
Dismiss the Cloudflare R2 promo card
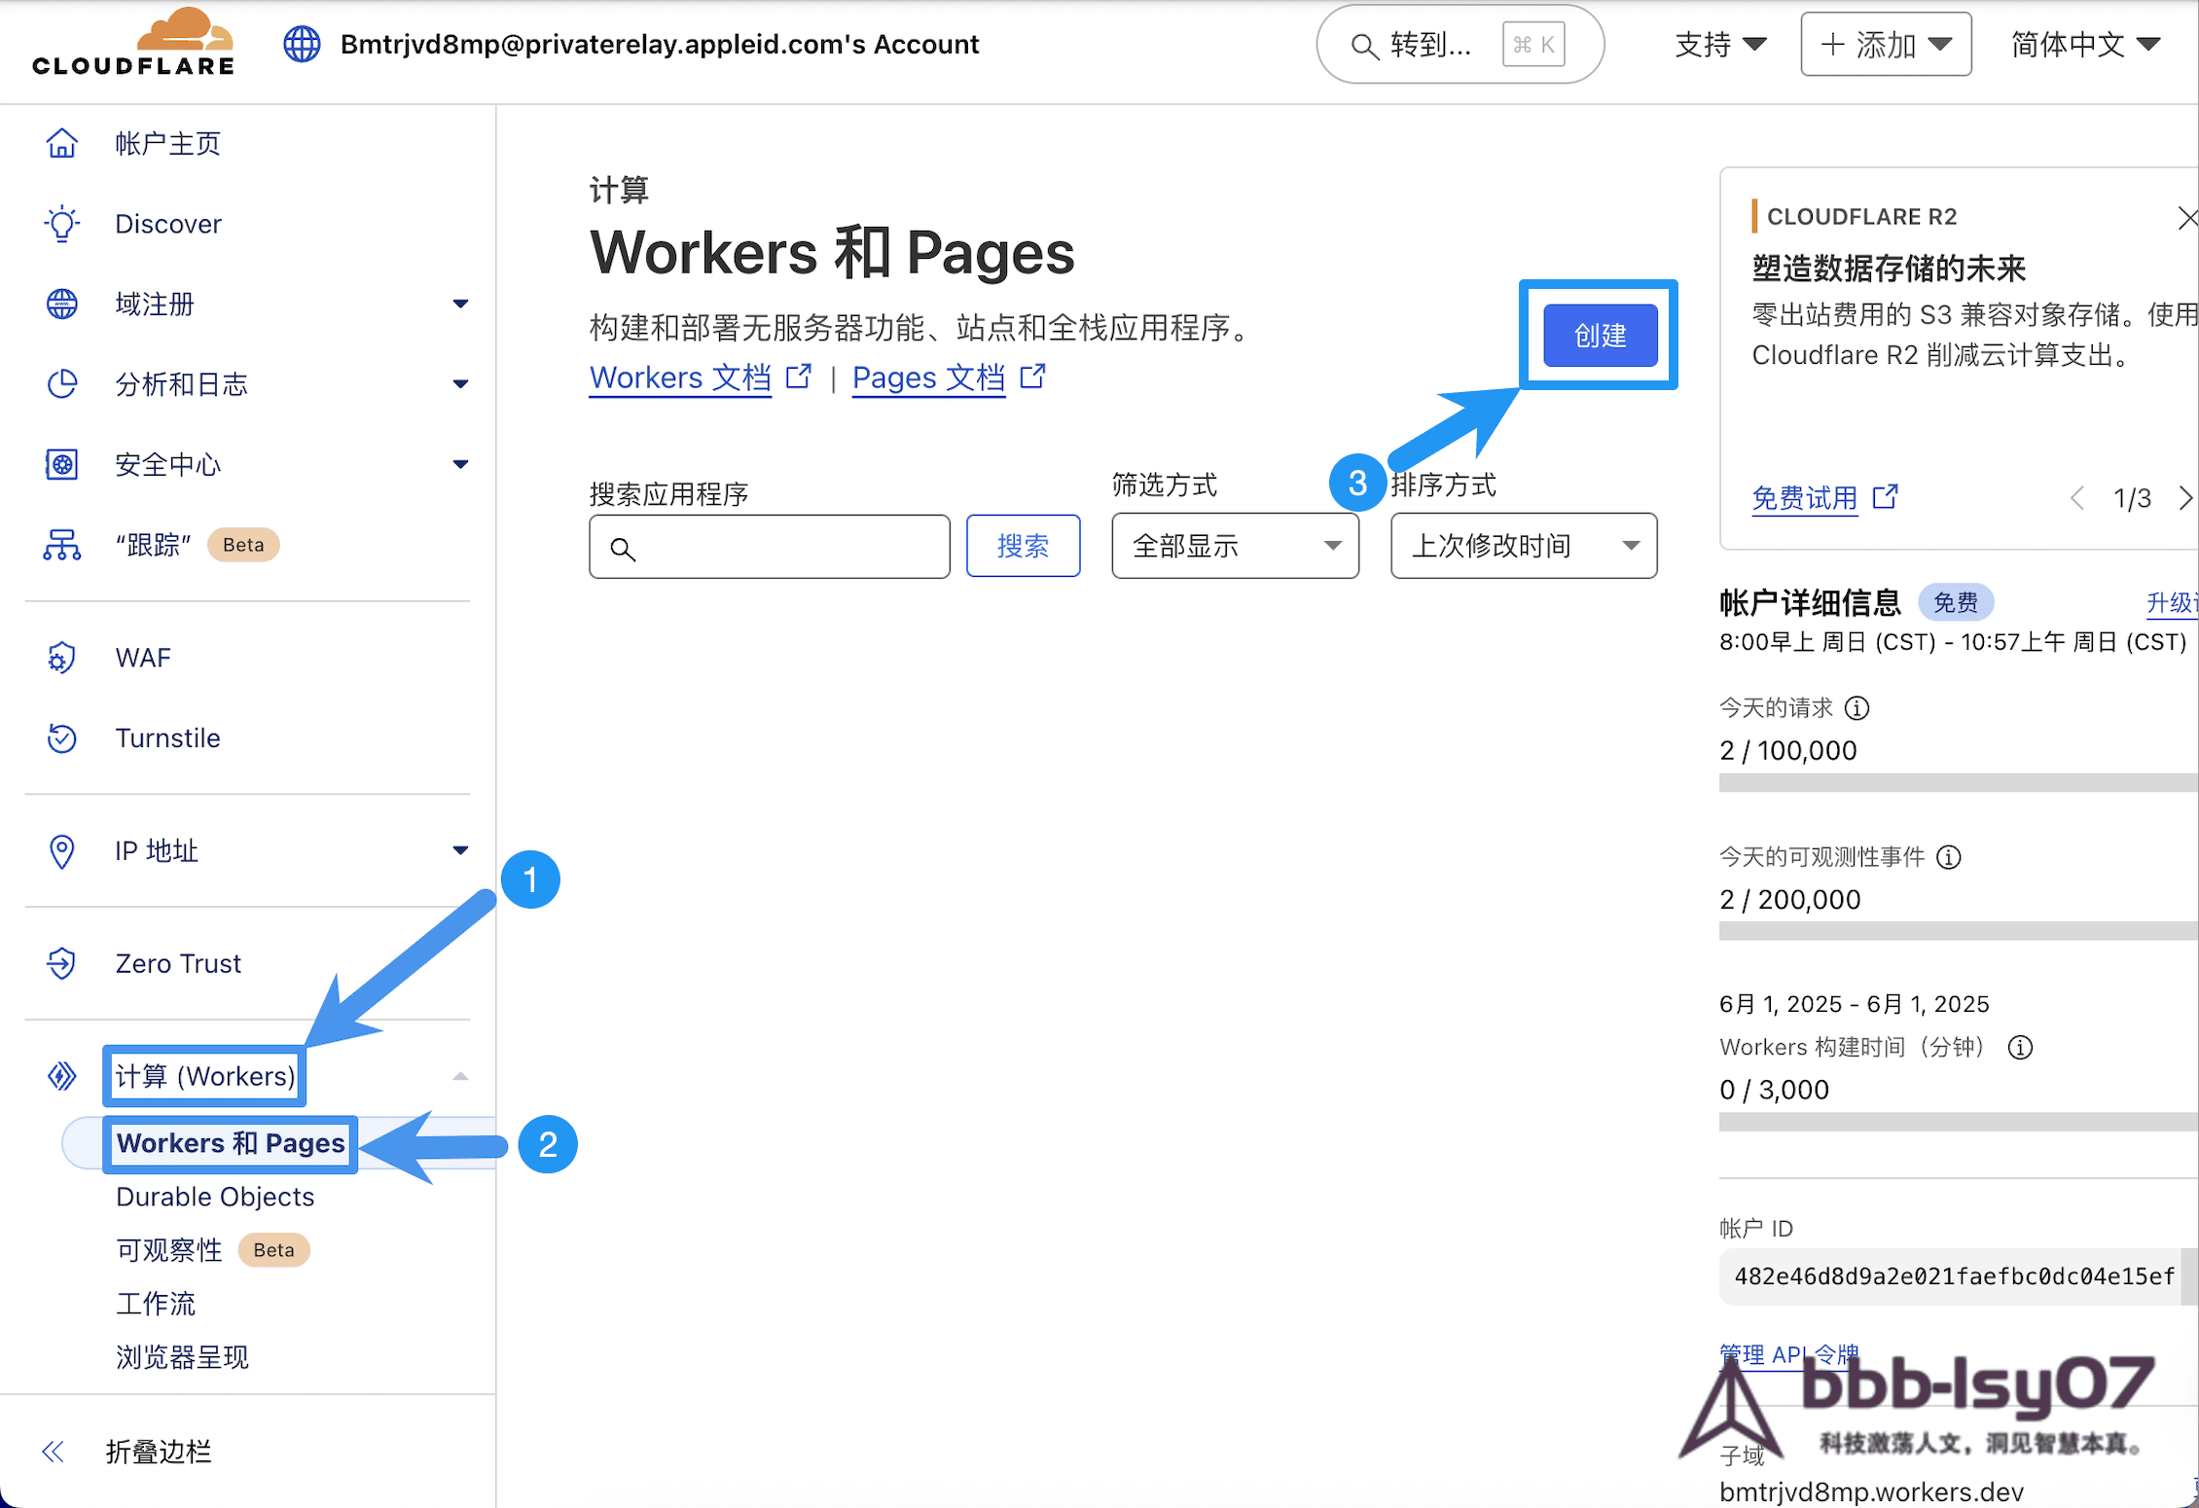(2187, 218)
